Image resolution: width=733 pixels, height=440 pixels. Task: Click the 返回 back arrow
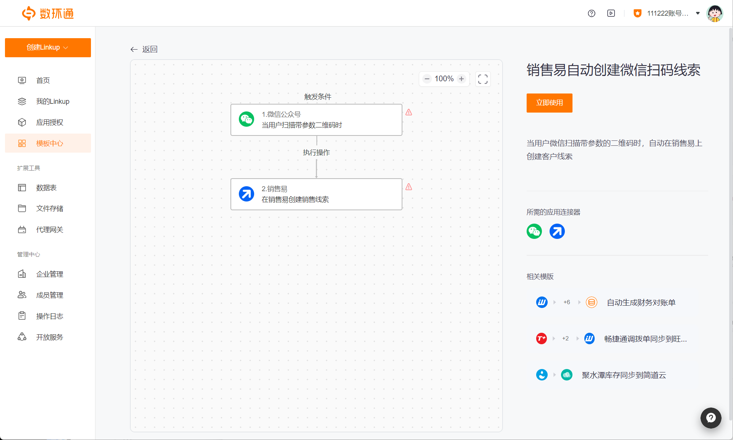pos(134,49)
